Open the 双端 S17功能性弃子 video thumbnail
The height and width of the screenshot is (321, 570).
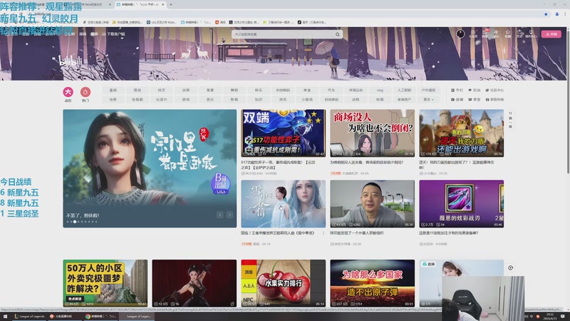[x=283, y=133]
